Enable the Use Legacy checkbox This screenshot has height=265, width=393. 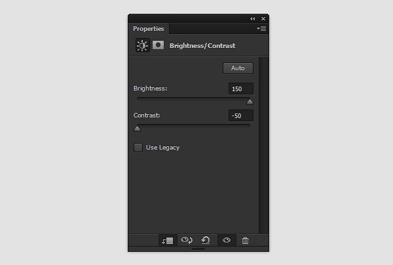(x=138, y=148)
